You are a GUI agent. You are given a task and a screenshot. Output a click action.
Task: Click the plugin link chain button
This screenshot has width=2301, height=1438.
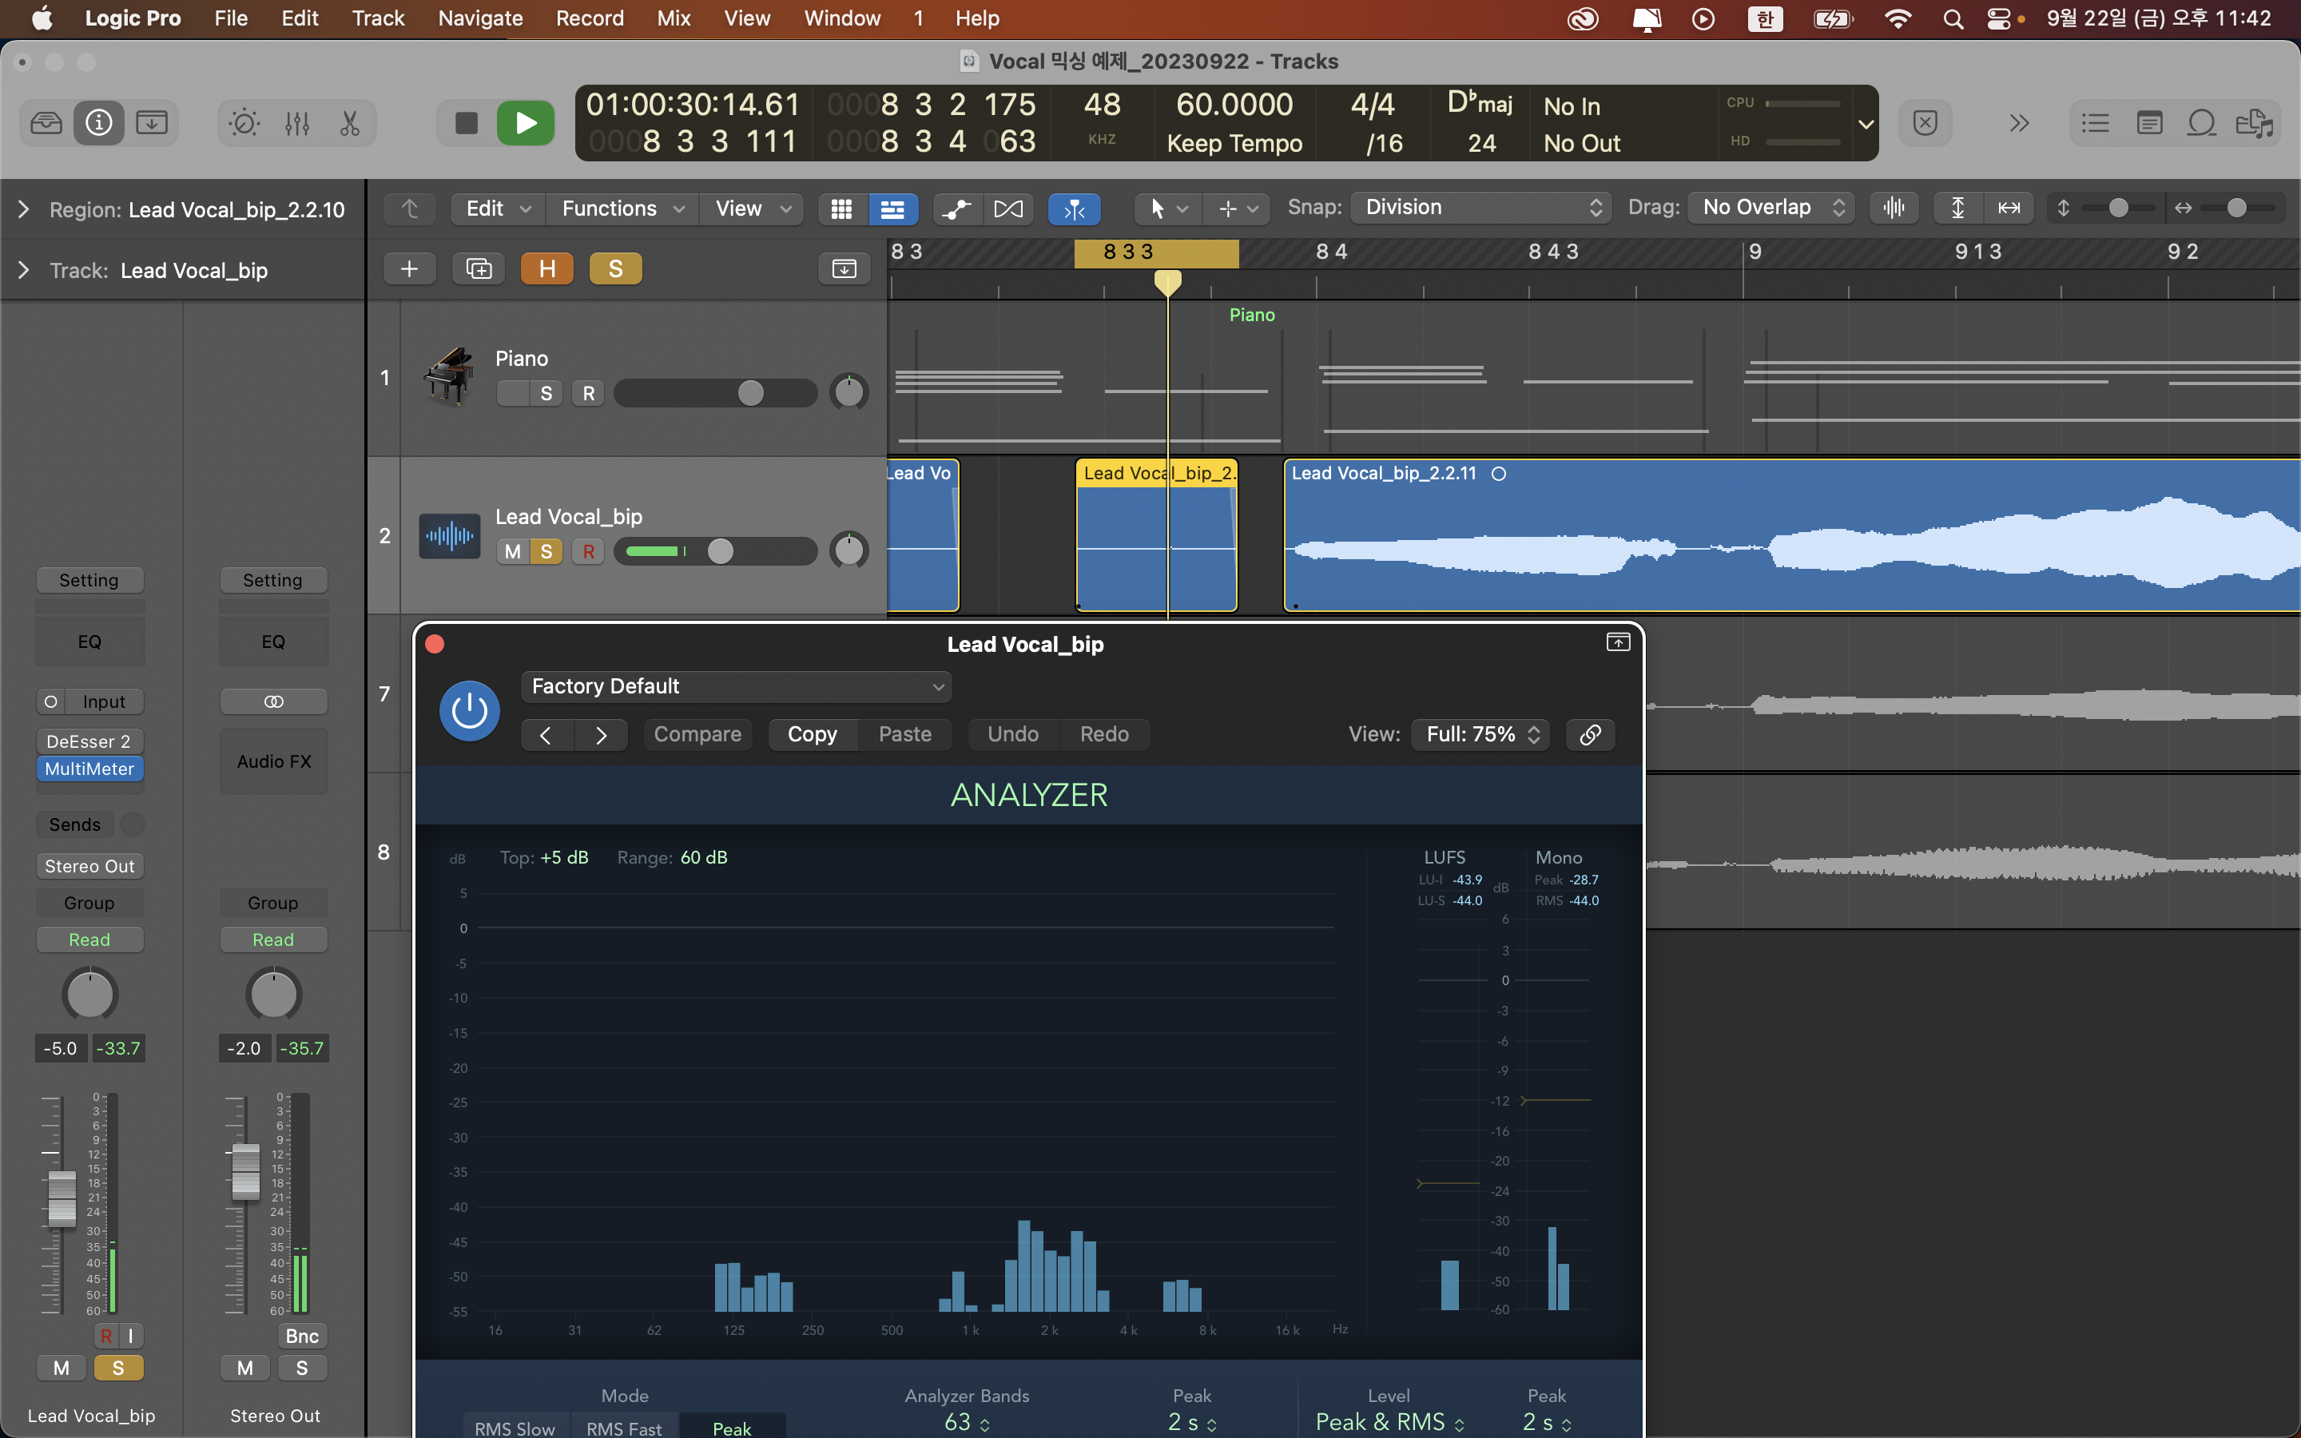click(x=1590, y=734)
